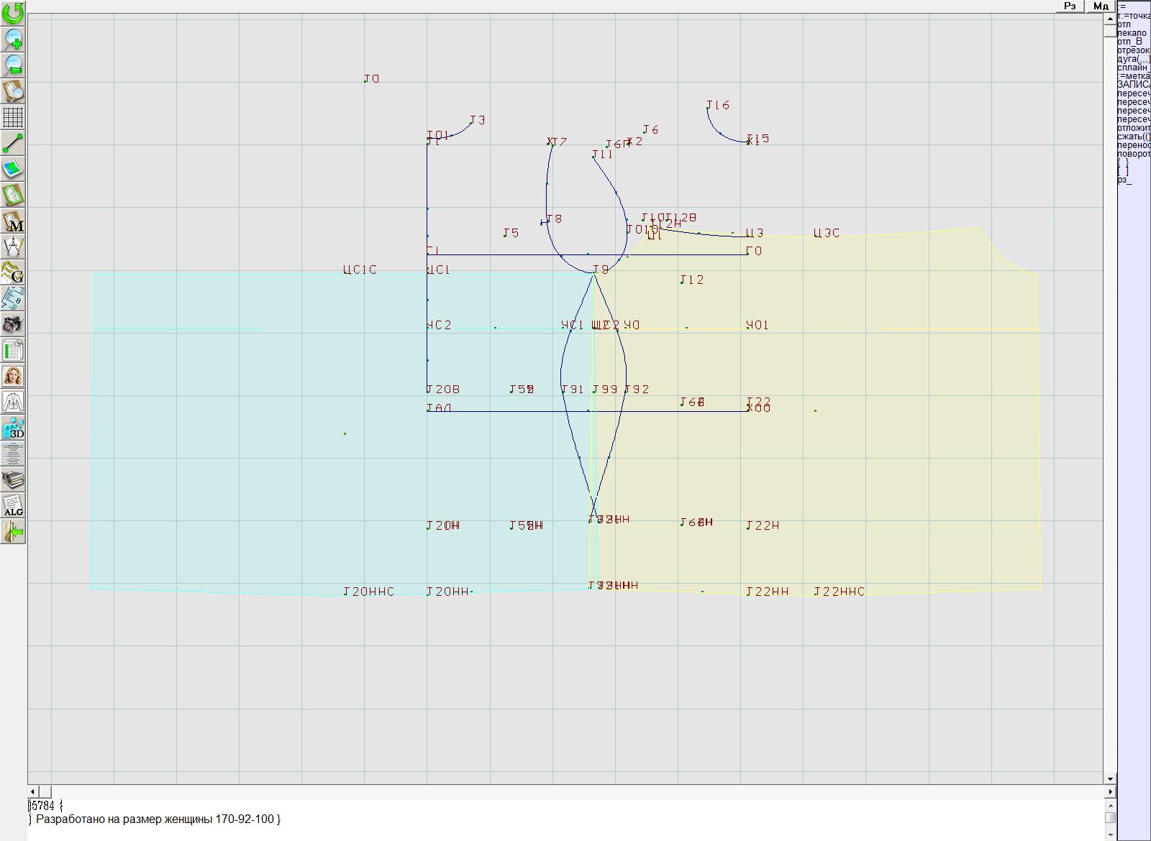
Task: Open the green spreadsheet table icon
Action: tap(13, 351)
